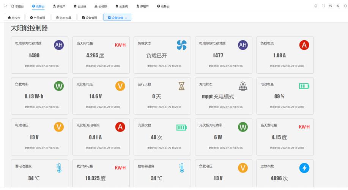Open the 云函数 top menu item
The height and width of the screenshot is (190, 348).
click(101, 6)
